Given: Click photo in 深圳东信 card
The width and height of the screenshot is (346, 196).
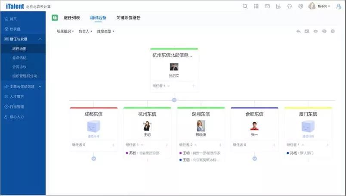Looking at the screenshot, I should pos(201,126).
